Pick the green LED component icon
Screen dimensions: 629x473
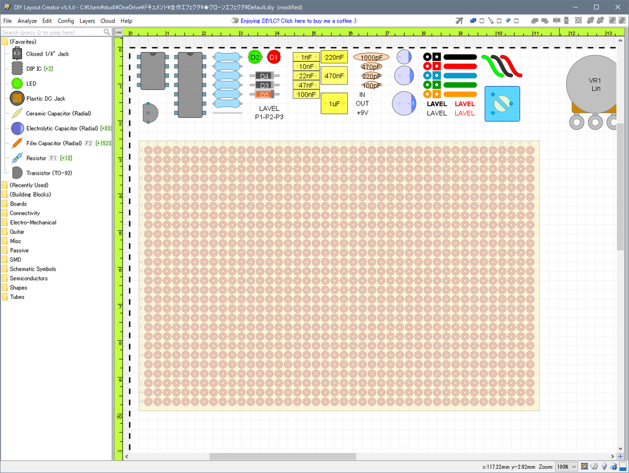click(17, 83)
